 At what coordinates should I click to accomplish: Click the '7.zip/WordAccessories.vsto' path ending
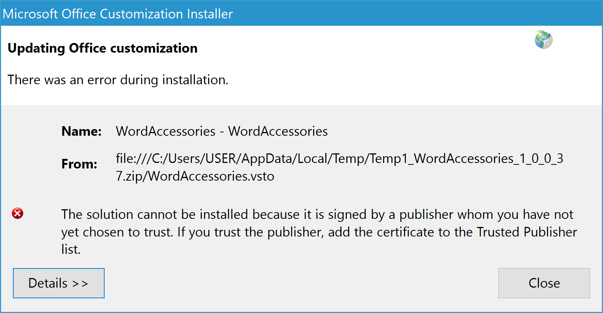click(195, 176)
